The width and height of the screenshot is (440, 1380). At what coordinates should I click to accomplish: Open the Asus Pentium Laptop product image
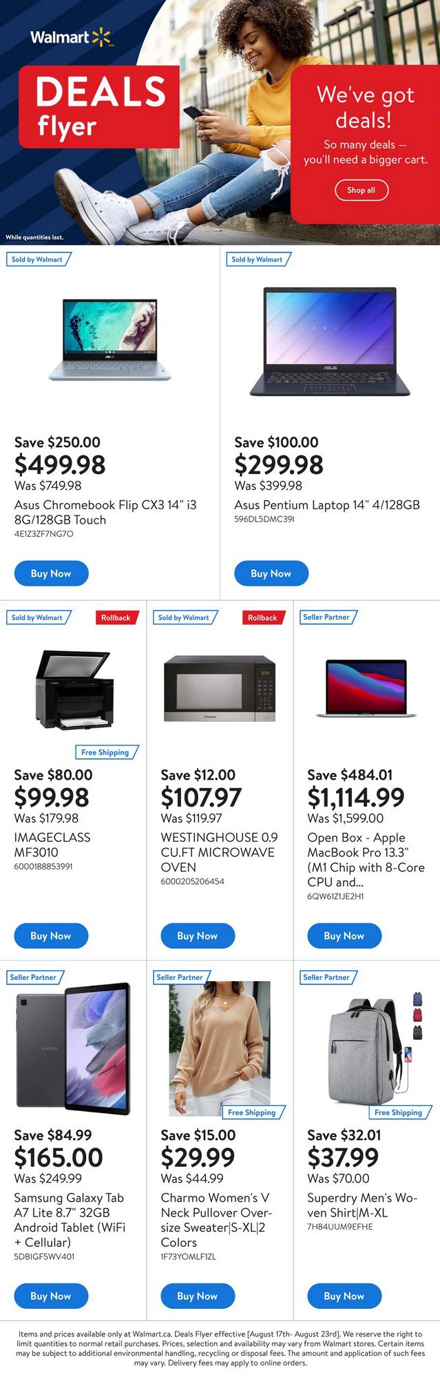coord(329,342)
